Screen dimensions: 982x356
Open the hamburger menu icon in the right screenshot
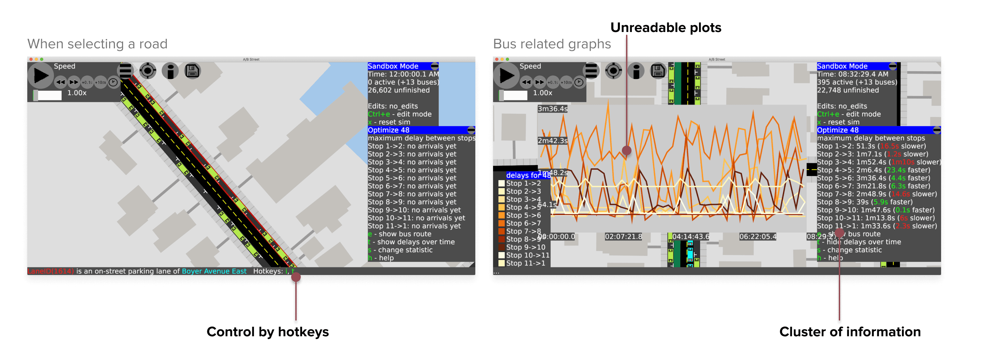(x=591, y=71)
